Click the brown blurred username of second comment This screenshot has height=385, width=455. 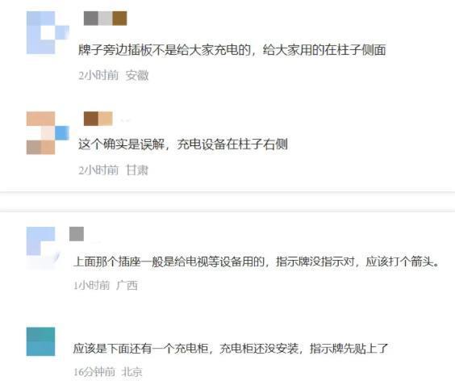tap(98, 119)
